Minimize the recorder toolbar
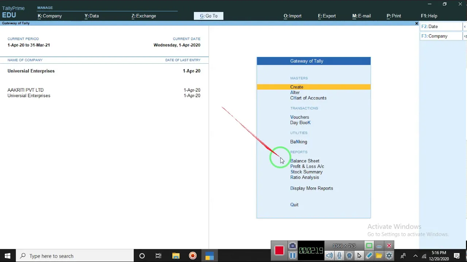 379,246
